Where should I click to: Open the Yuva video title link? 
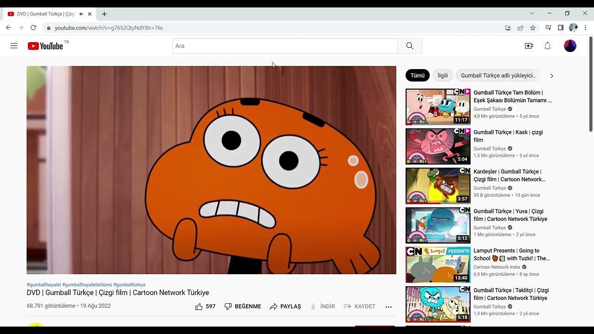pyautogui.click(x=510, y=215)
